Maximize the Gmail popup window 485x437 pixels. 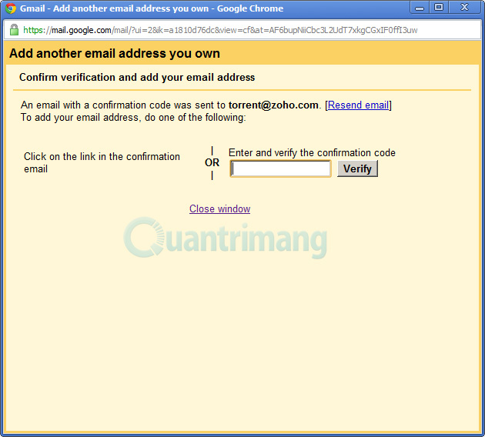tap(439, 8)
